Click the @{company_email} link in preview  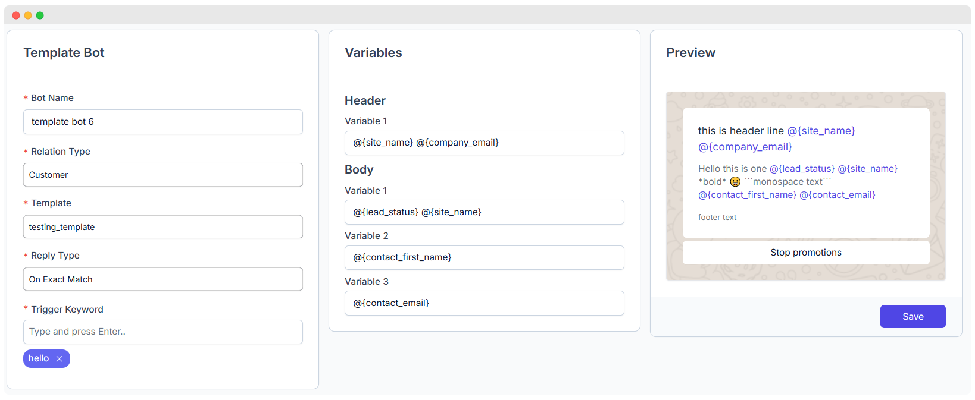pyautogui.click(x=745, y=147)
